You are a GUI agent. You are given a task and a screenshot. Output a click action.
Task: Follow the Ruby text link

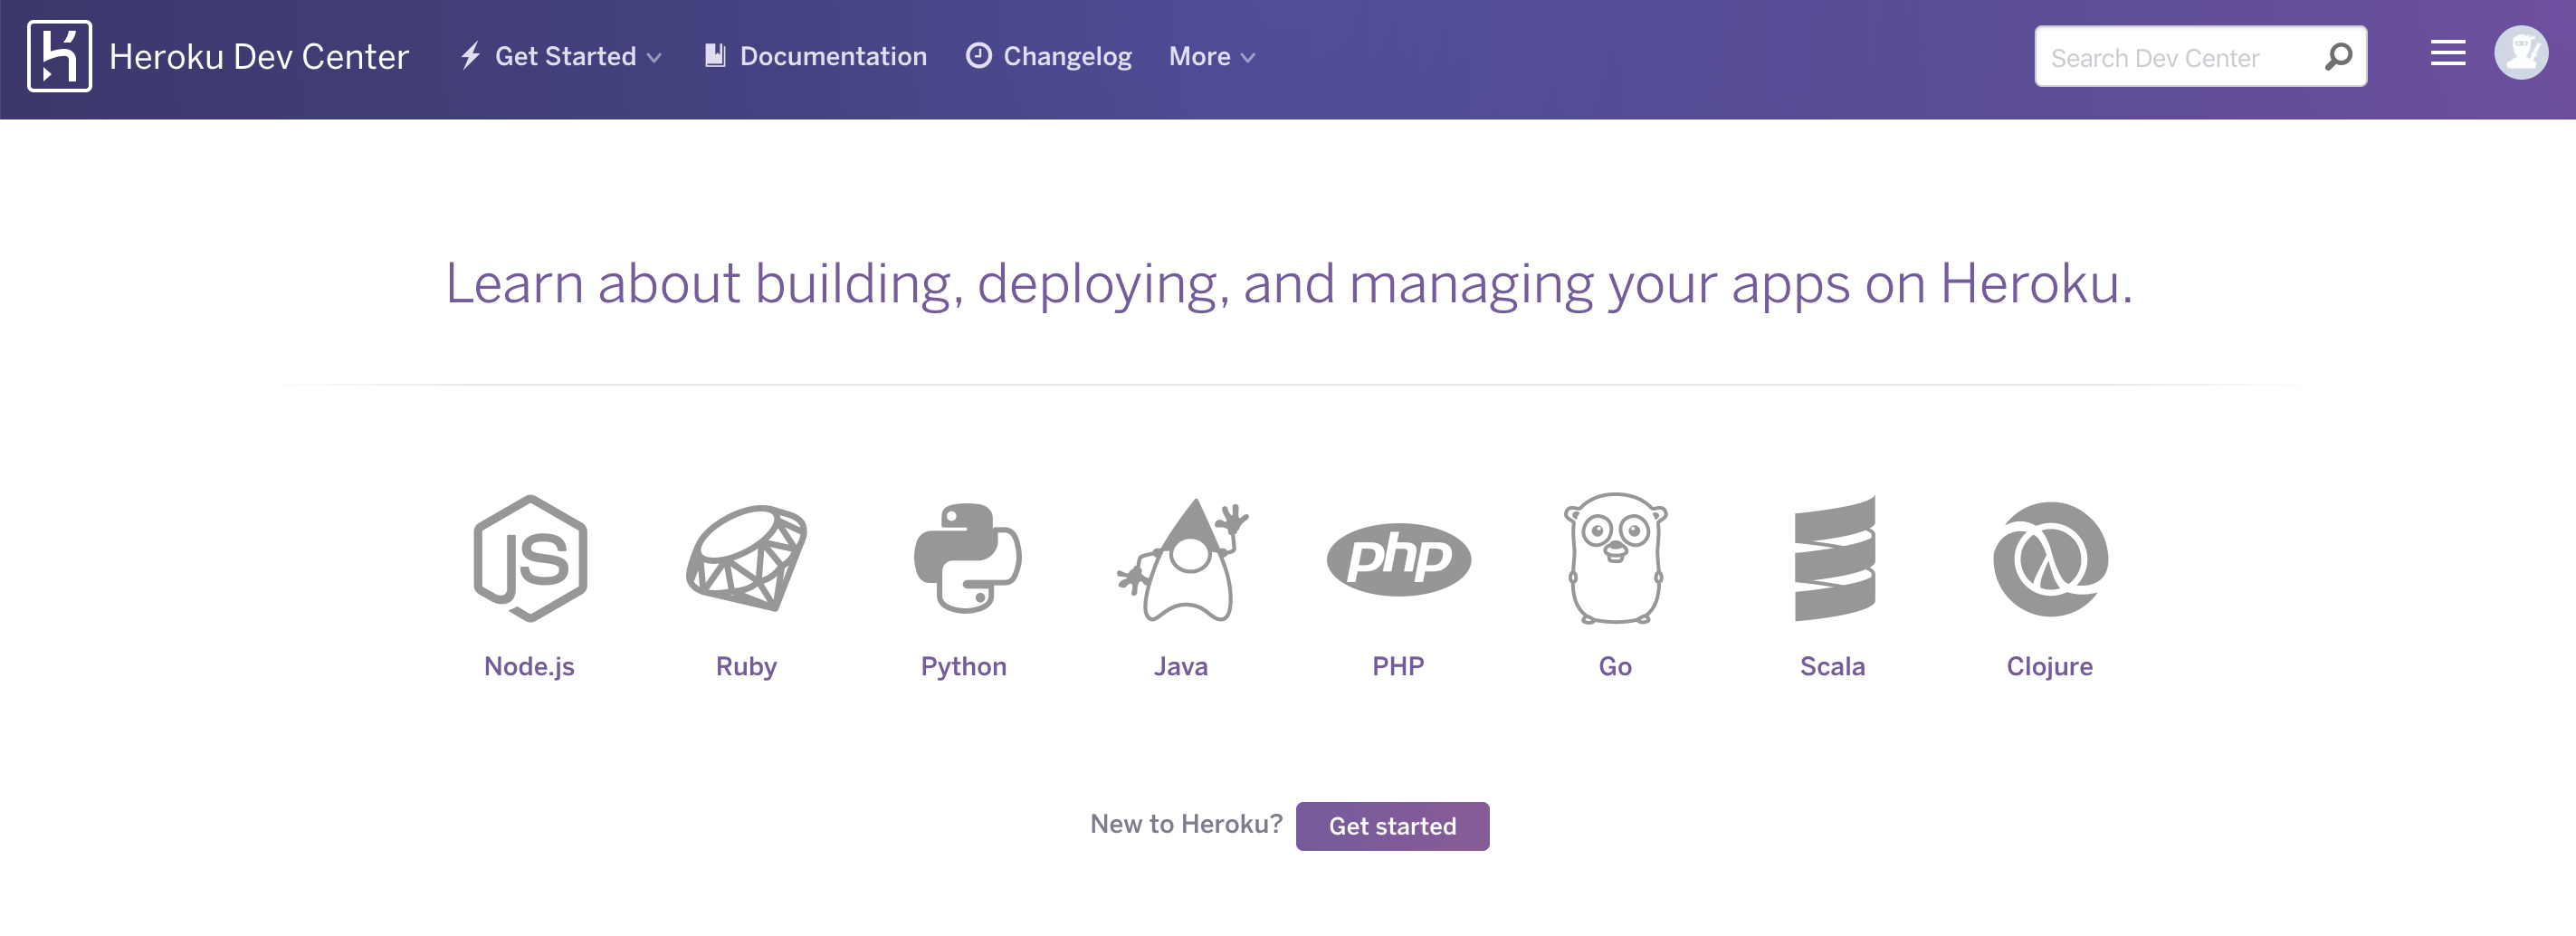click(746, 667)
